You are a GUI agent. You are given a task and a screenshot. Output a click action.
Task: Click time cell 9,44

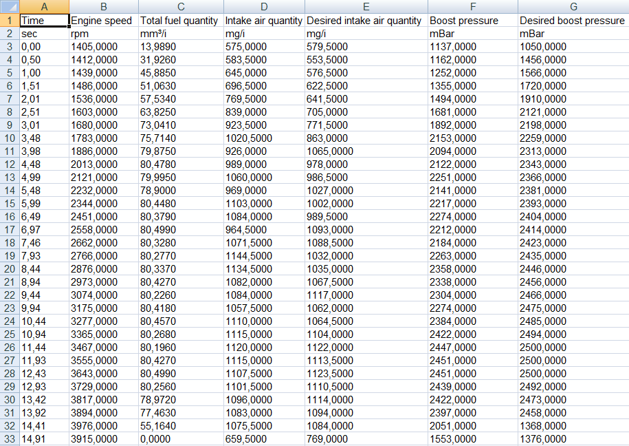[44, 295]
